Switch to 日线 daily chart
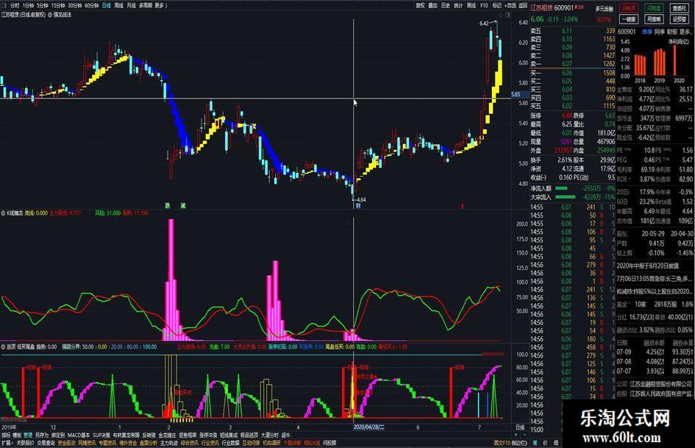Viewport: 695px width, 448px height. (107, 5)
